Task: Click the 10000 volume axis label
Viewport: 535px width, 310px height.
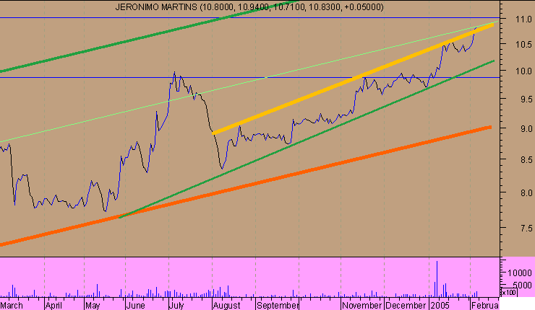Action: (x=520, y=273)
